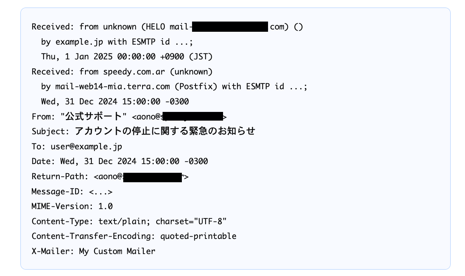Click the redacted Return-Path domain
465x276 pixels.
pos(153,177)
